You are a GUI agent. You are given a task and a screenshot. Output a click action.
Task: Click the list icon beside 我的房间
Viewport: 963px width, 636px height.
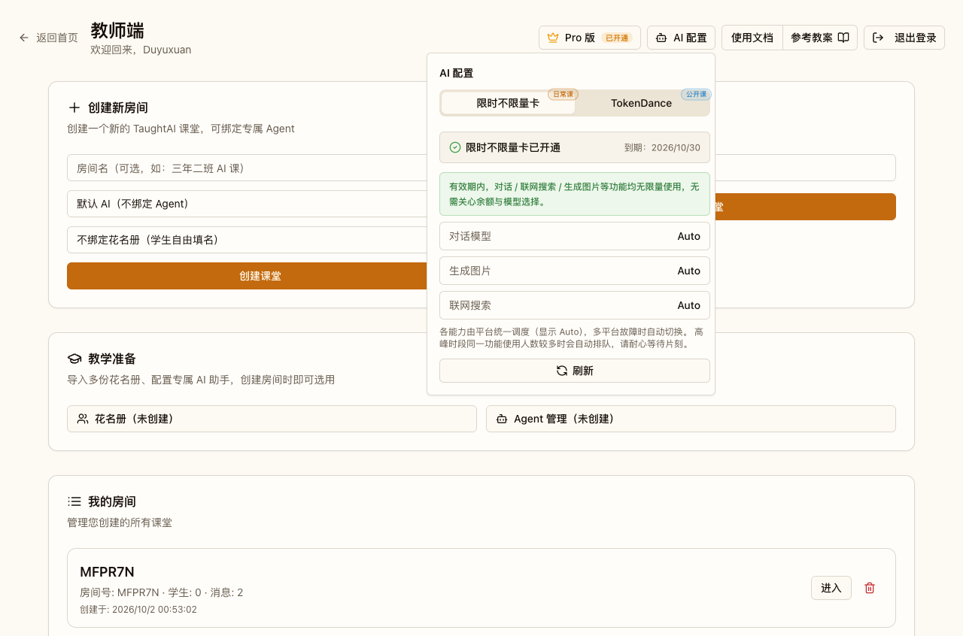[x=74, y=501]
